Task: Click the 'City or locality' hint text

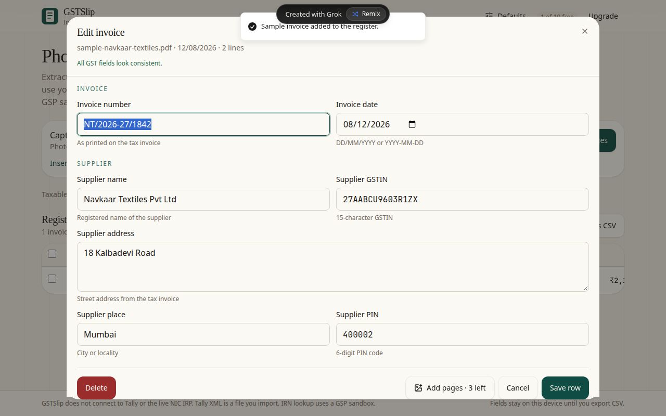Action: coord(98,353)
